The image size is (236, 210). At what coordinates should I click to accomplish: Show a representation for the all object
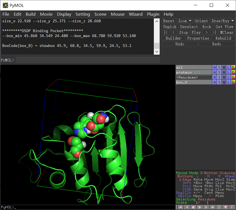click(219, 67)
